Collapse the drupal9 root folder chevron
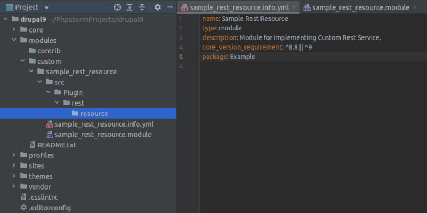Screen dimensions: 427x213 (x=5, y=19)
